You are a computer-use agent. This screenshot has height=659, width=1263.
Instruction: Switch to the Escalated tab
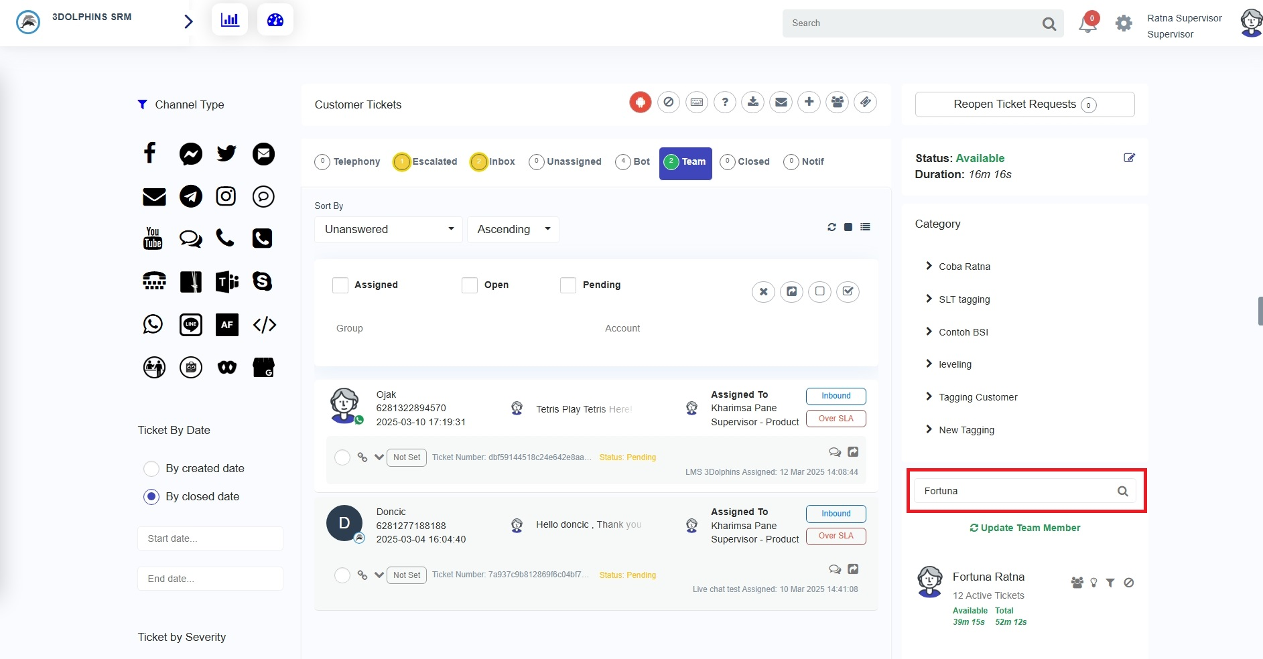coord(425,162)
